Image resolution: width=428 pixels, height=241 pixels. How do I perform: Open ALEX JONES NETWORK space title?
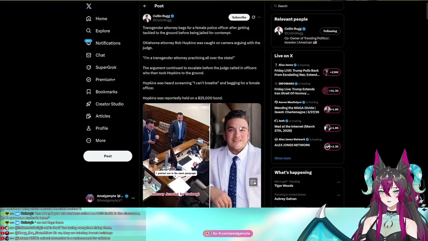[x=292, y=145]
